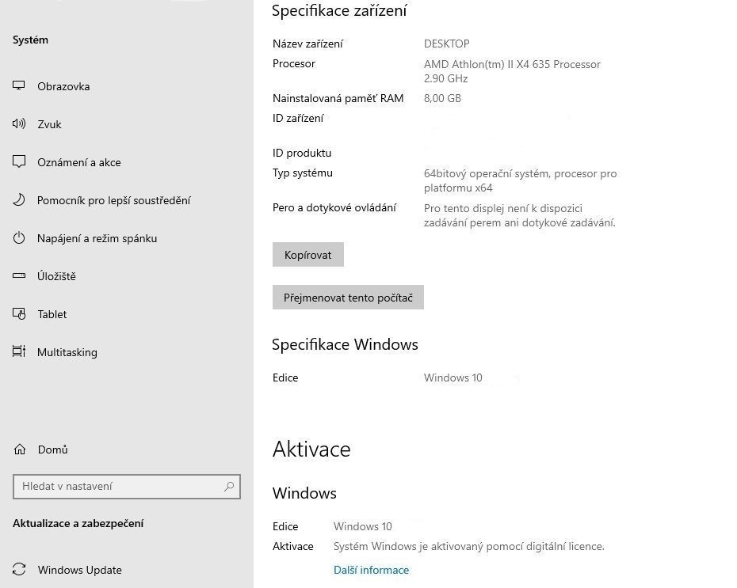The image size is (737, 588).
Task: Click the power icon for Napájení a režim spánku
Action: [x=19, y=238]
